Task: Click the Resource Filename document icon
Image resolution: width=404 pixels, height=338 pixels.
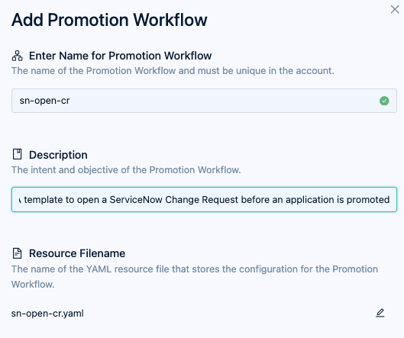Action: pos(18,253)
